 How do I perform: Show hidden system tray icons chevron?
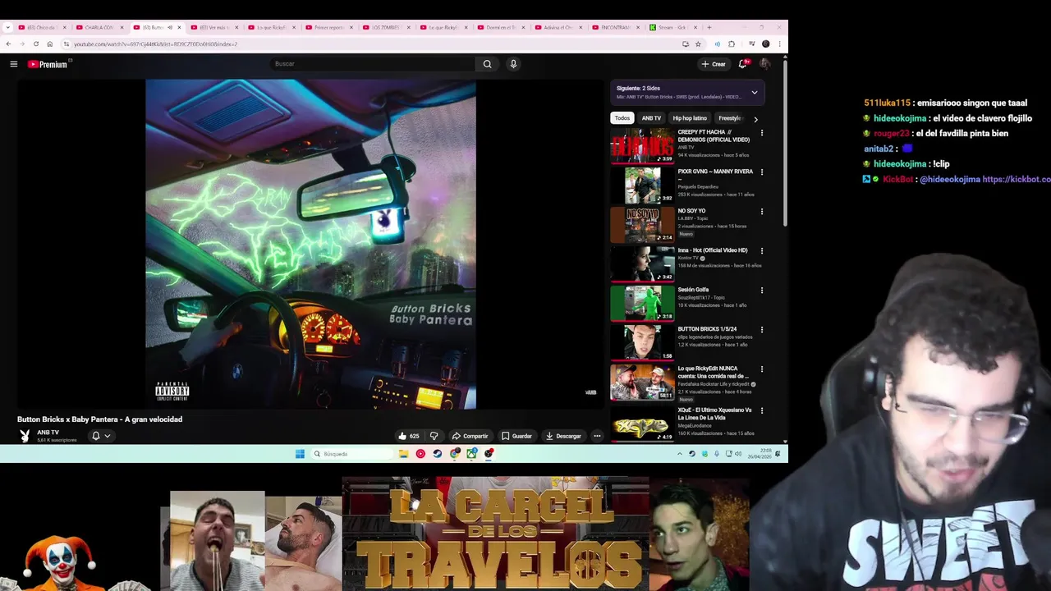[679, 454]
